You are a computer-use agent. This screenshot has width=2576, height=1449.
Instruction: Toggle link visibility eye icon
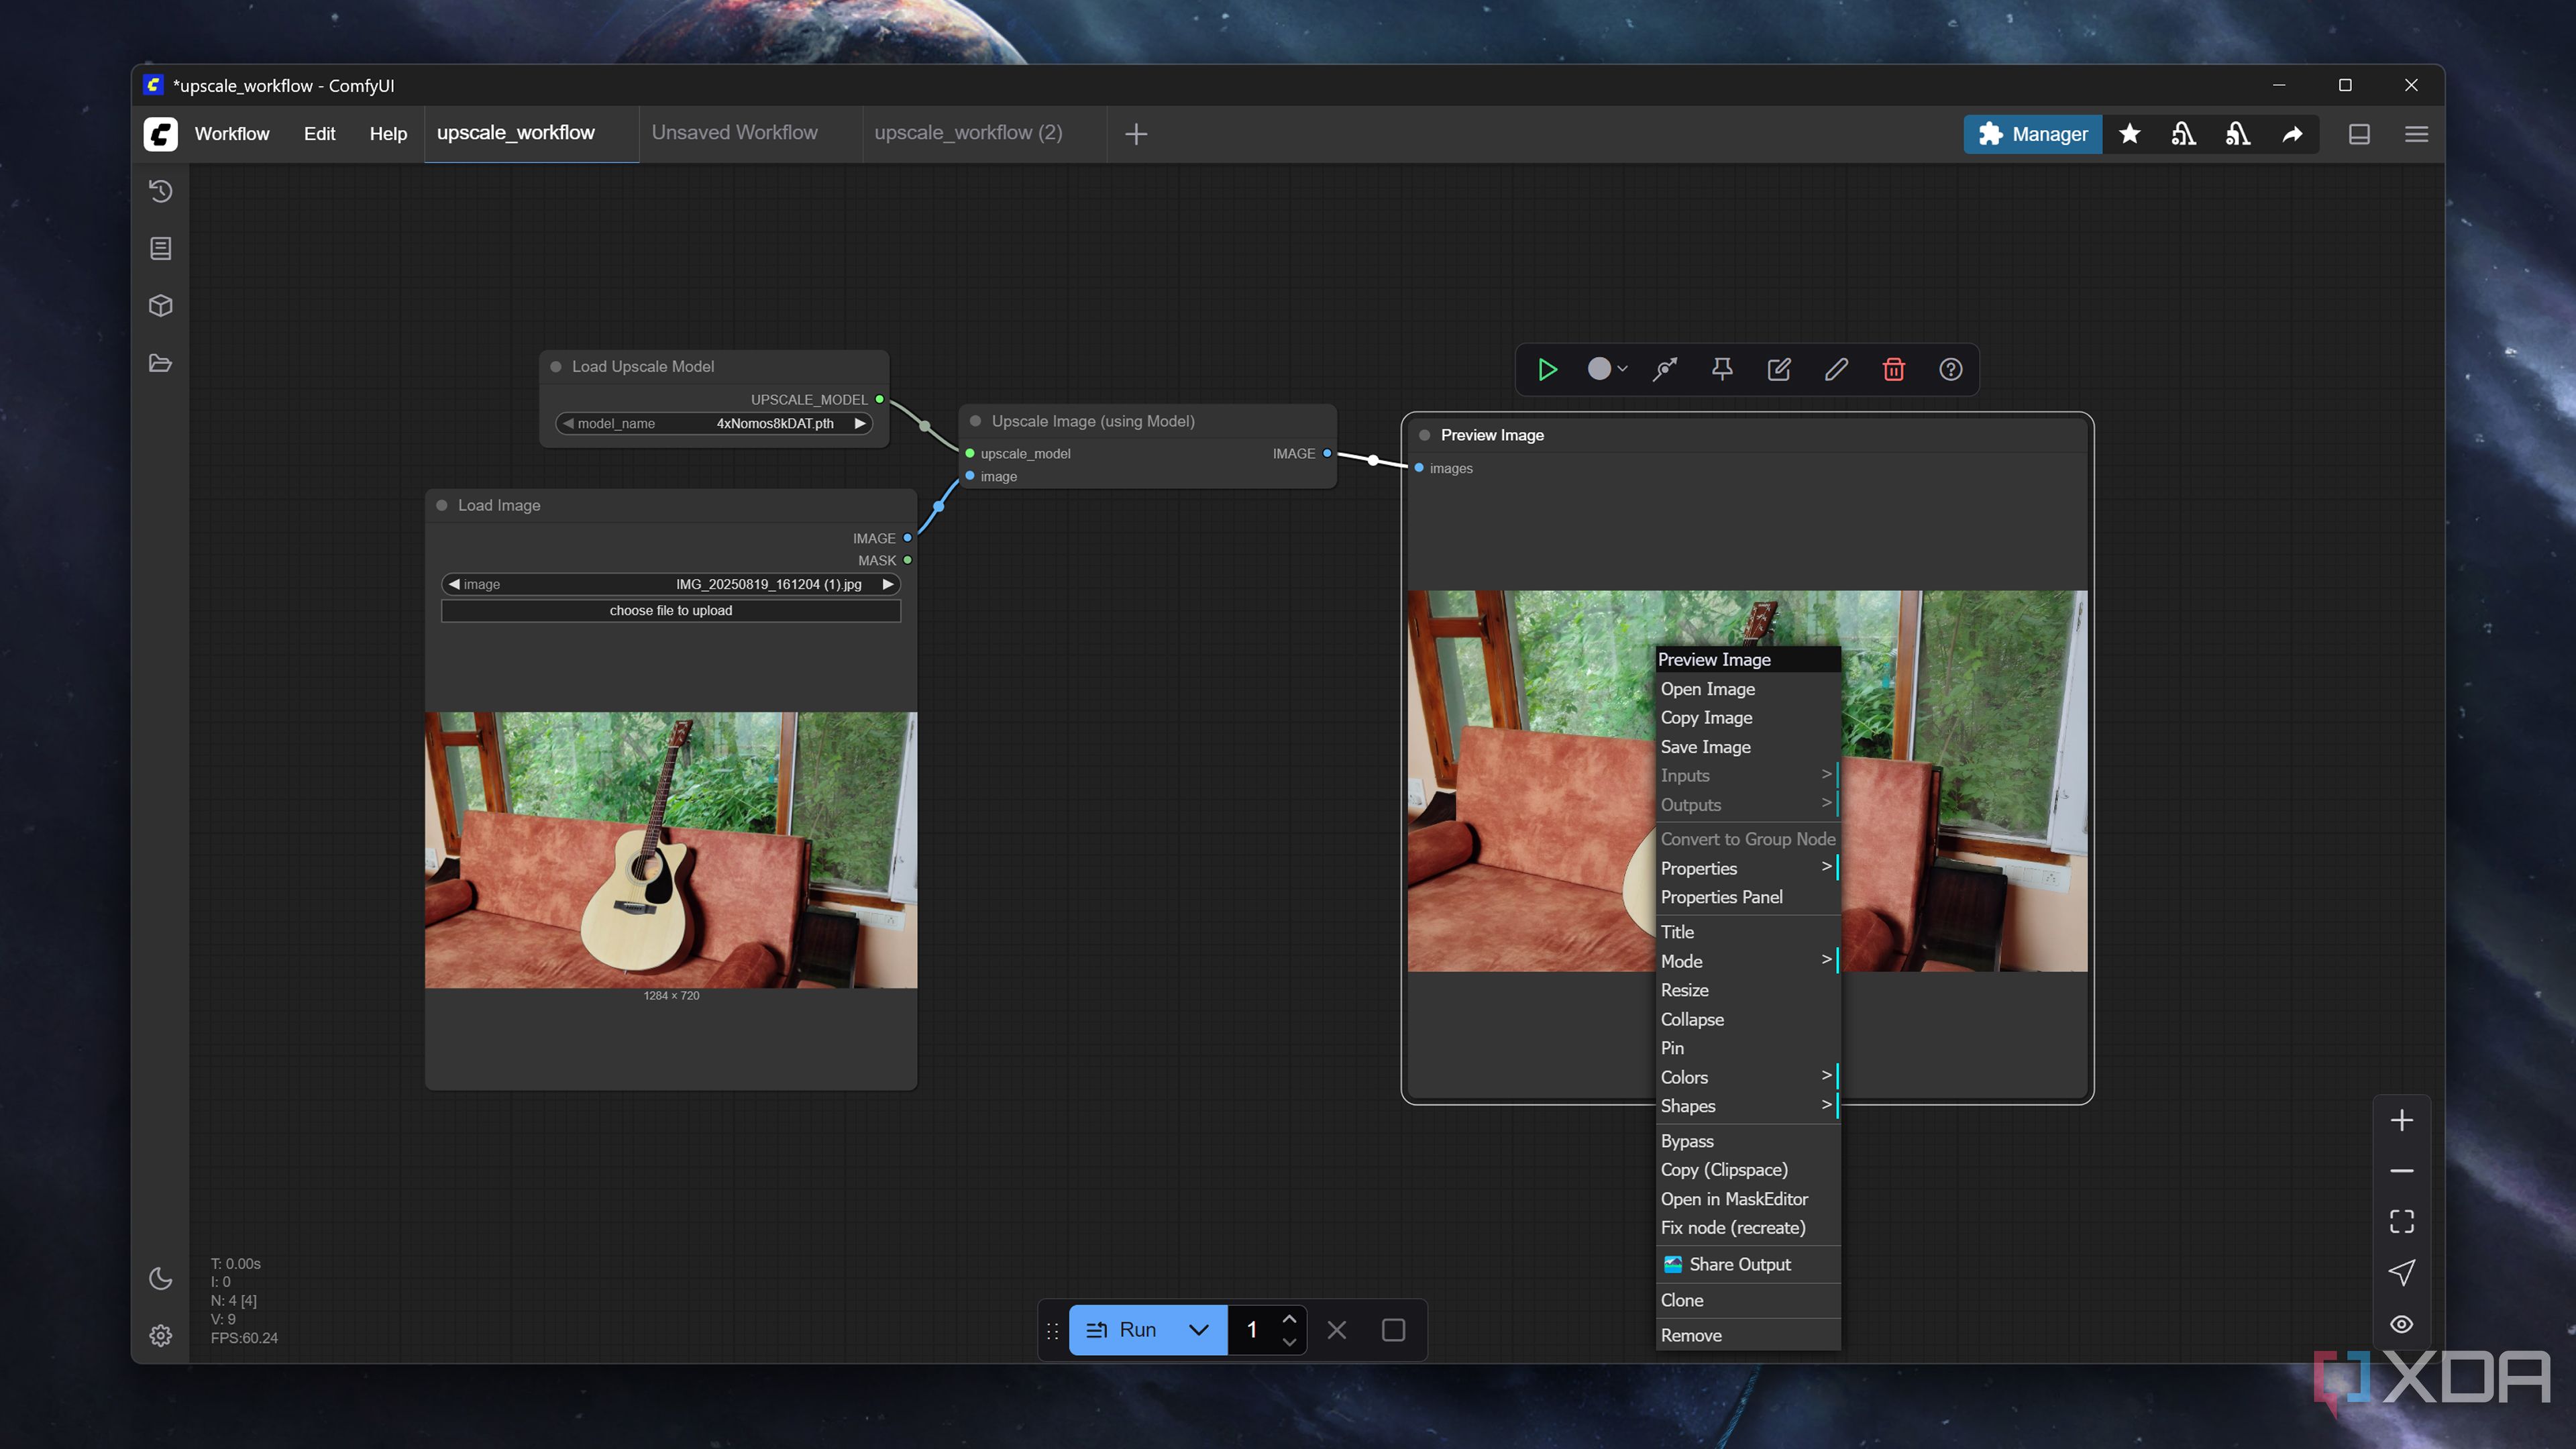pyautogui.click(x=2401, y=1324)
